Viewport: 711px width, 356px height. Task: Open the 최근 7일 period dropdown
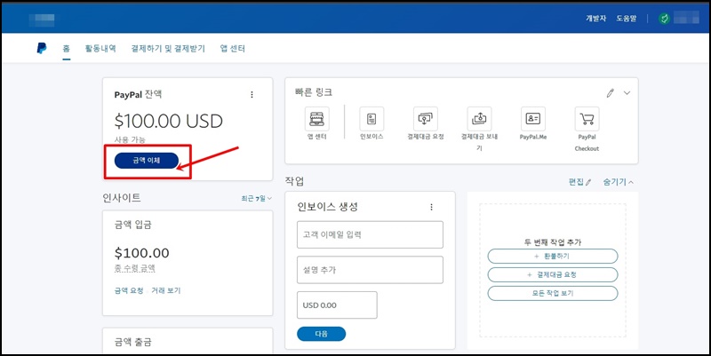257,198
